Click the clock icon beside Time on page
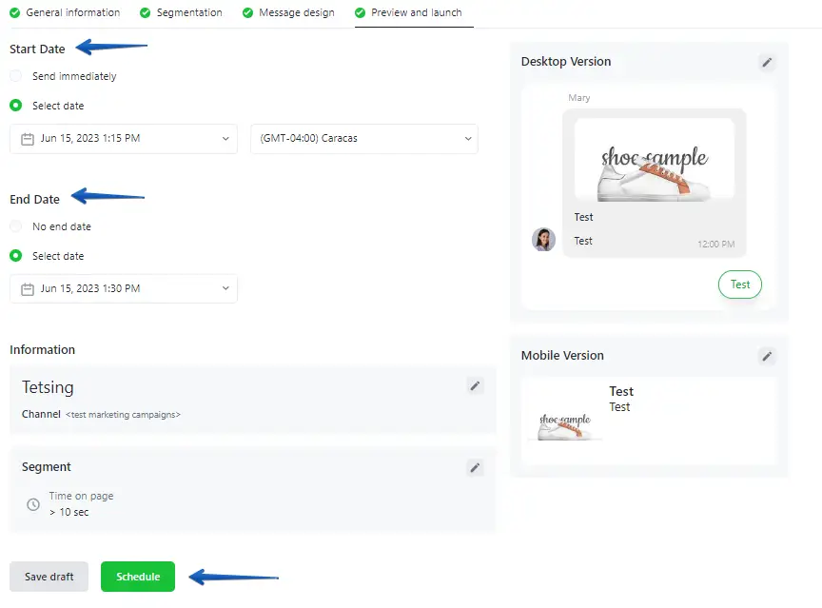Viewport: 822px width, 608px height. pos(33,504)
